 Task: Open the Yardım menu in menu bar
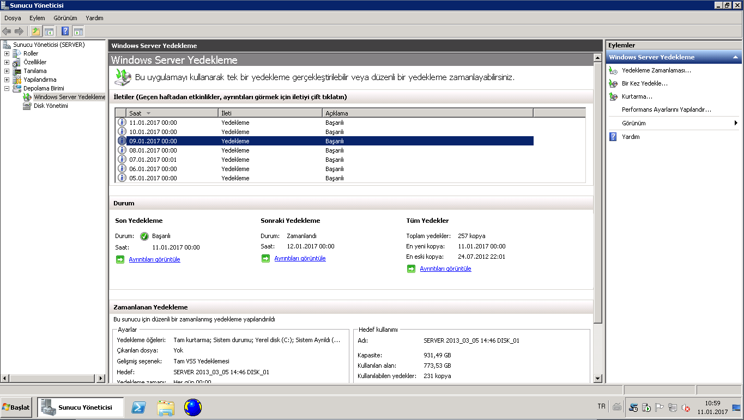[94, 18]
